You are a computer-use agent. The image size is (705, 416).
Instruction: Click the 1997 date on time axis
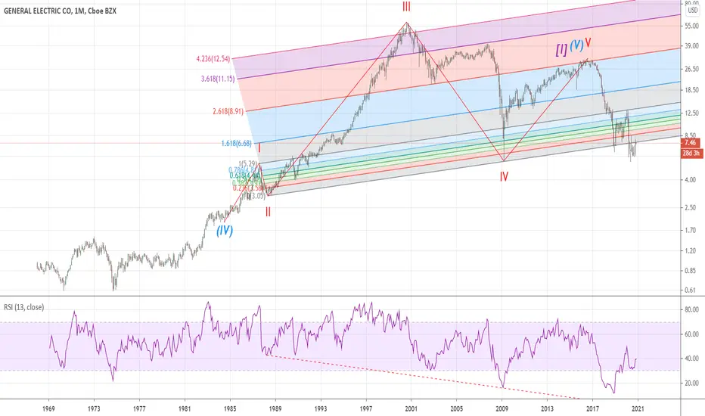[x=366, y=408]
